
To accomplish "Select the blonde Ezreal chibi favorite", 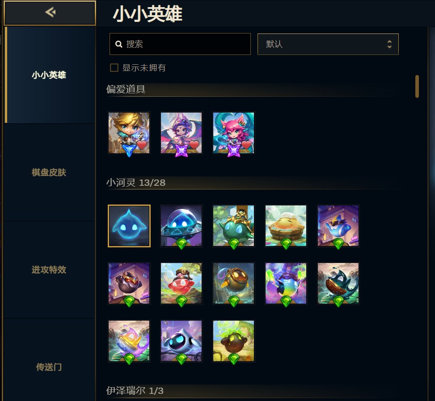I will click(129, 133).
